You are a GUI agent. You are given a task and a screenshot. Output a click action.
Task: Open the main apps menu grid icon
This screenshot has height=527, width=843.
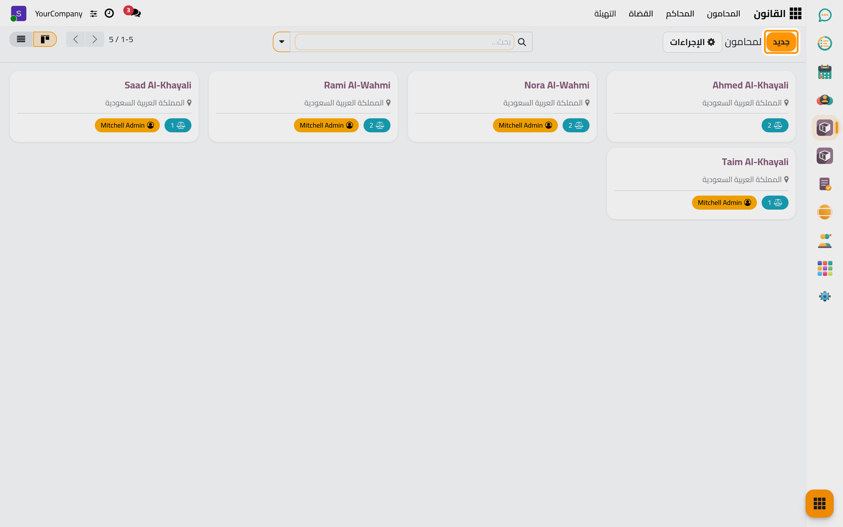click(795, 14)
